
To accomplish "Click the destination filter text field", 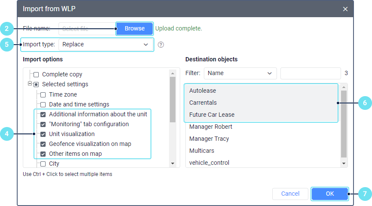I will (310, 73).
